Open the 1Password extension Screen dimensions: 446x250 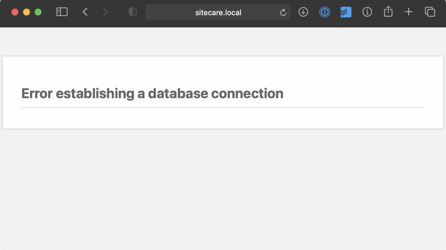click(324, 12)
